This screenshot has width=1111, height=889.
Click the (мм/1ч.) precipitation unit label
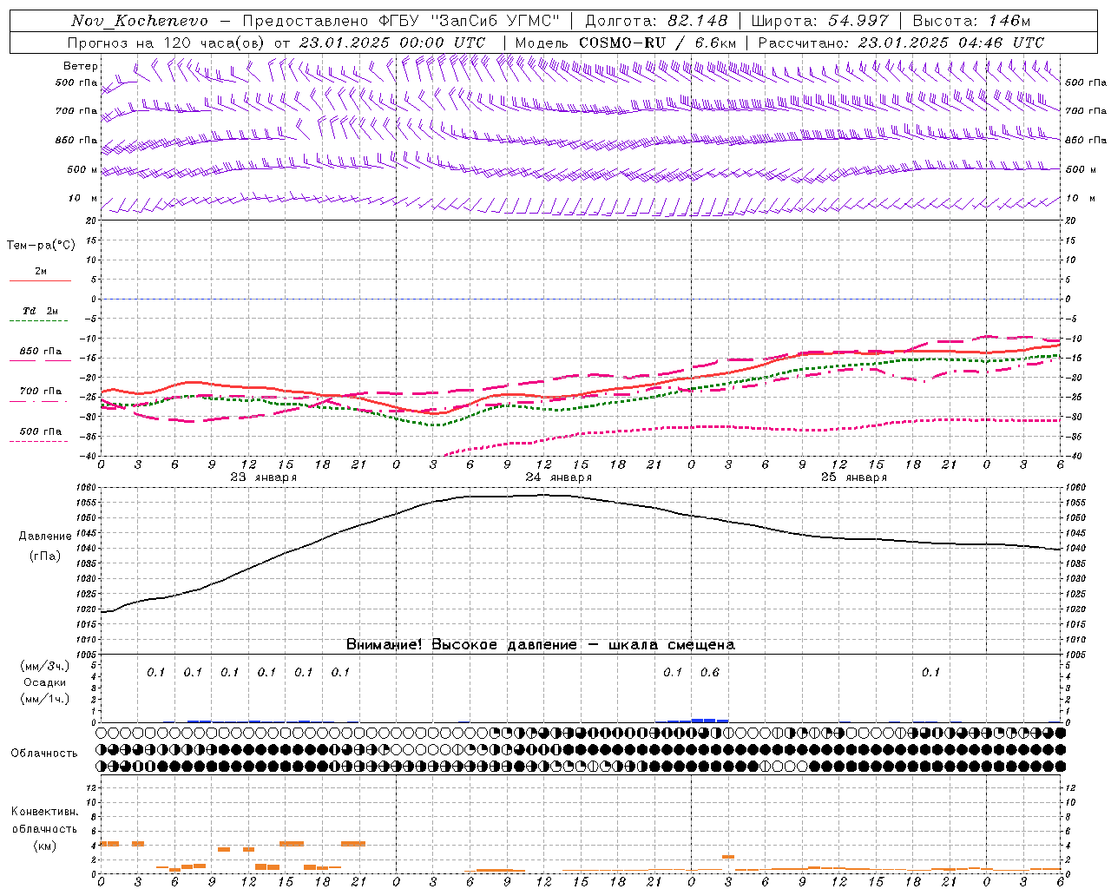(x=45, y=699)
